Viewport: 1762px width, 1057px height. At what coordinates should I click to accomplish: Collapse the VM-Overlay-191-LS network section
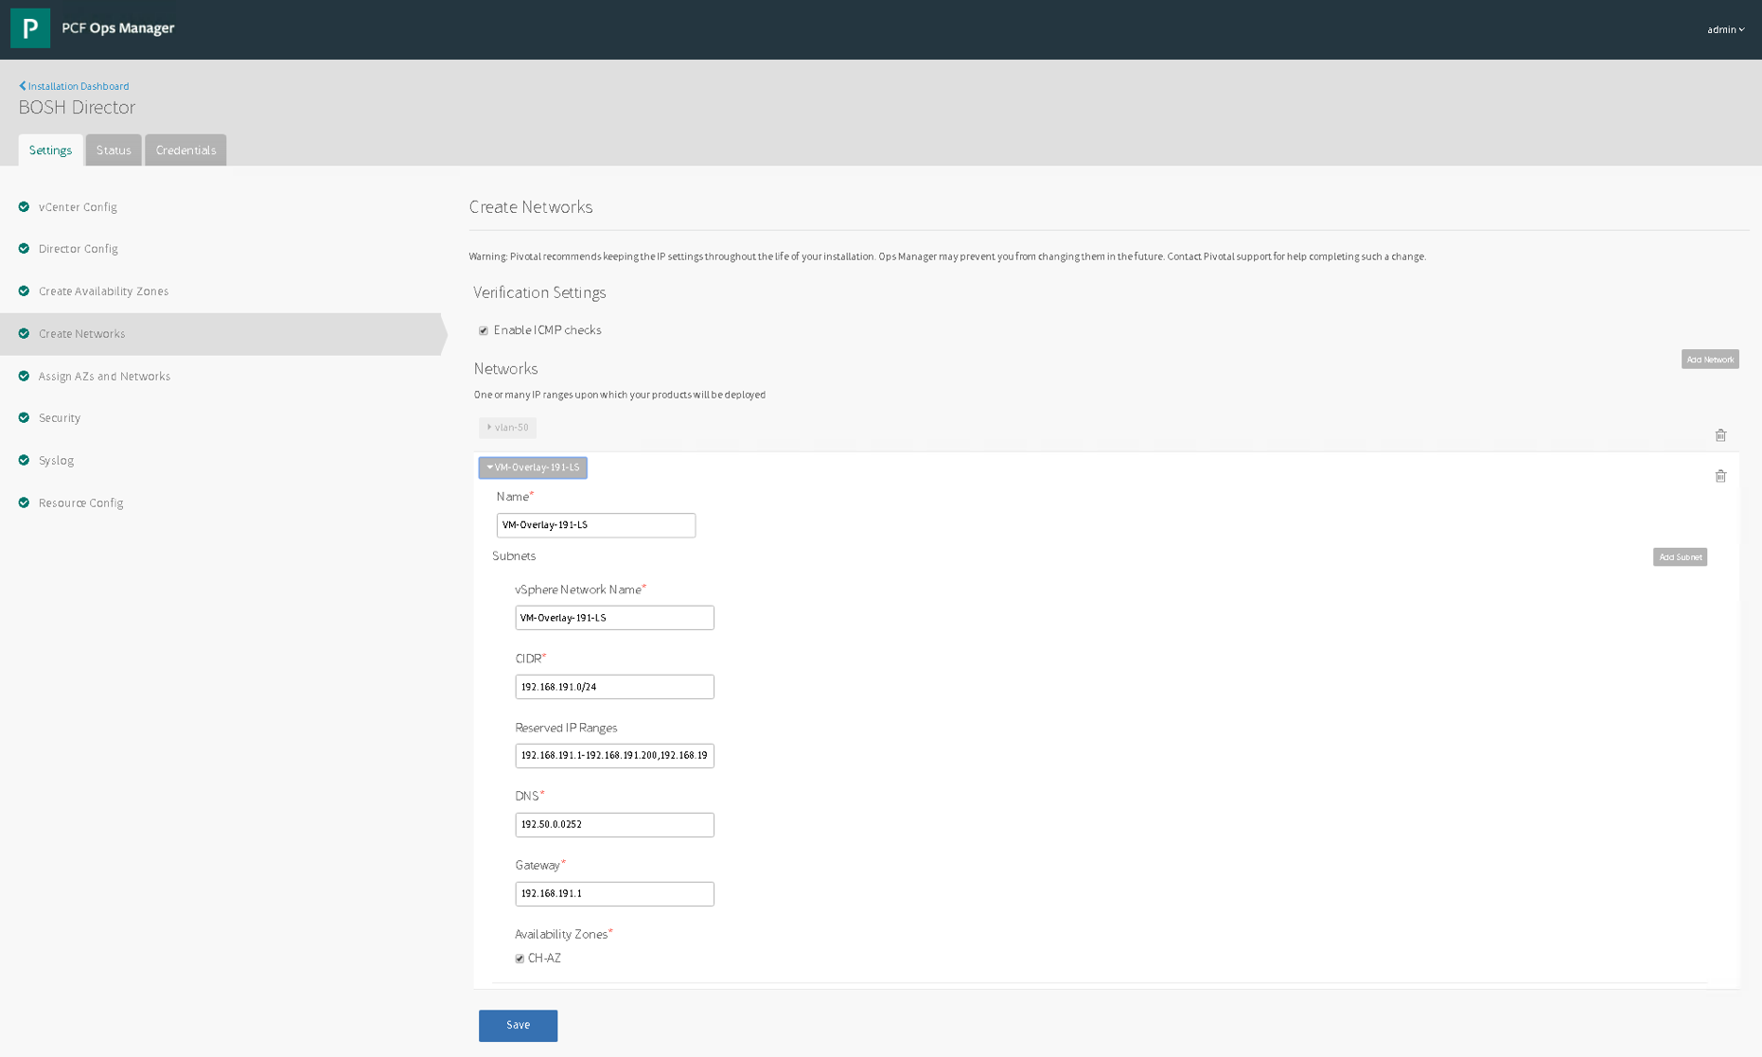coord(533,467)
